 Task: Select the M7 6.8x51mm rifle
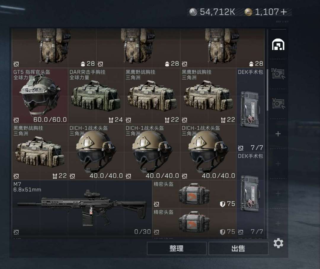point(82,208)
